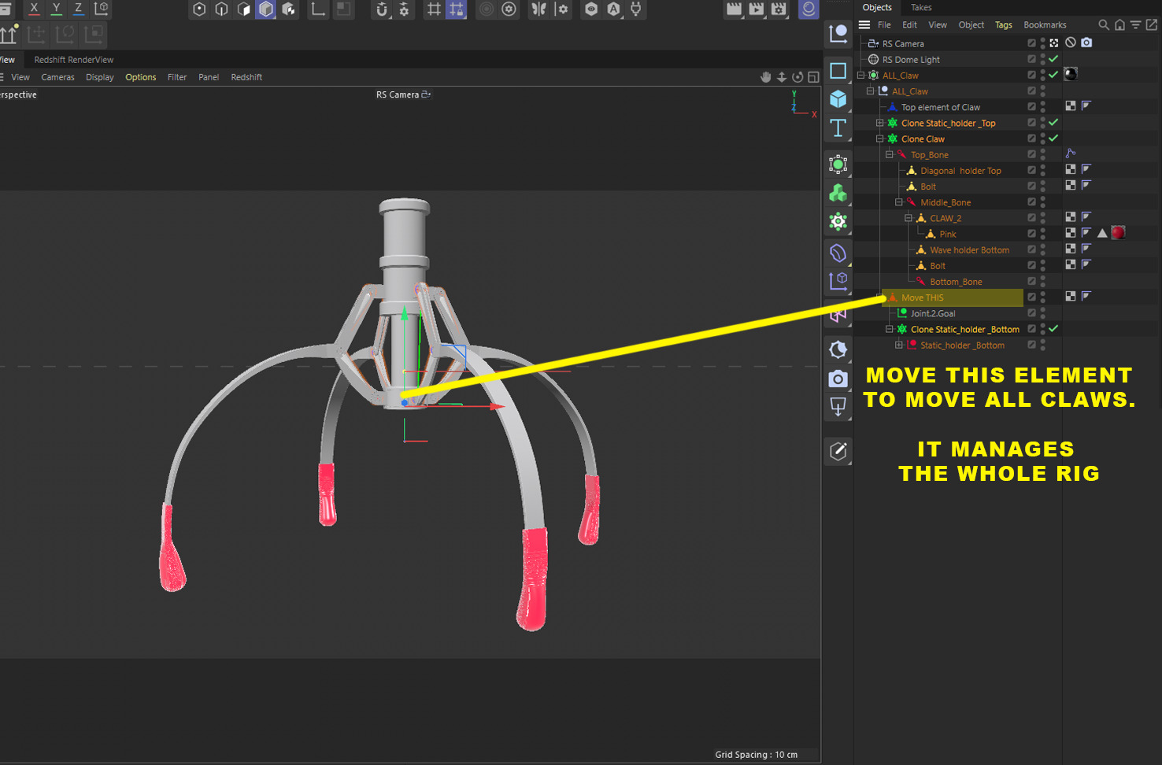Collapse the CLAW_2 object
This screenshot has width=1162, height=765.
pos(909,218)
